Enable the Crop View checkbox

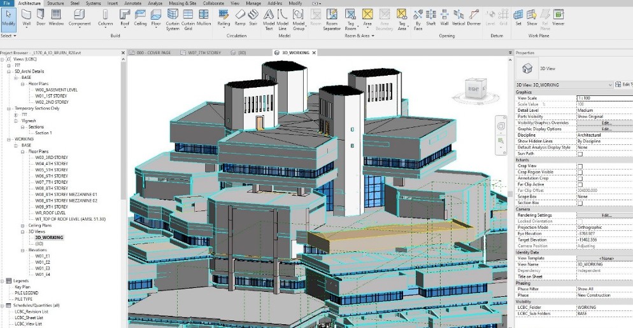580,165
